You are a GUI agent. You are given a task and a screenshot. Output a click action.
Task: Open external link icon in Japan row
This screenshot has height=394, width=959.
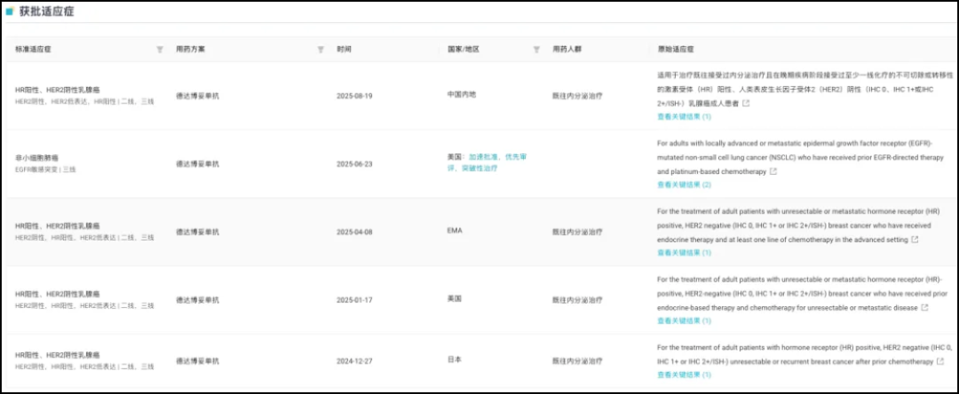coord(939,362)
